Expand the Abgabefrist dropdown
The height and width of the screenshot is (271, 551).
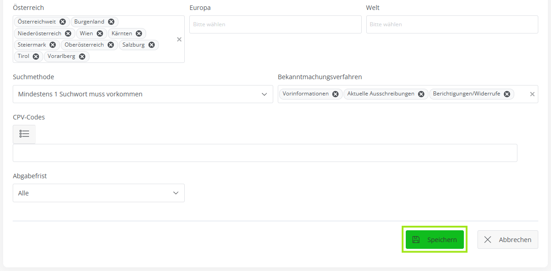(98, 193)
